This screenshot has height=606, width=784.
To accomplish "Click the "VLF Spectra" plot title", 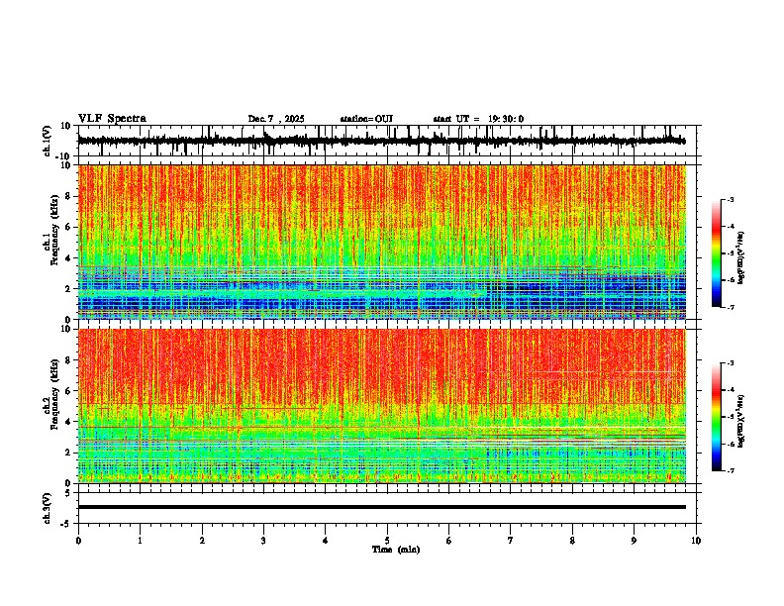I will [112, 119].
